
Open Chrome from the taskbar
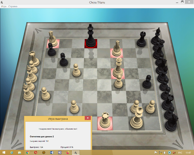point(28,152)
